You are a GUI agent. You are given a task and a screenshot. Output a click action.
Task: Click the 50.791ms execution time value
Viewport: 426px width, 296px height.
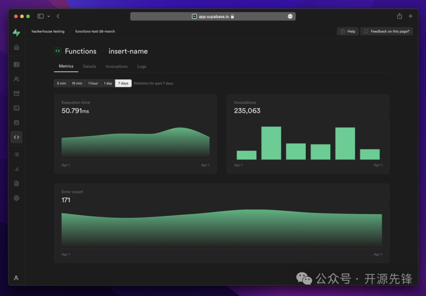click(x=75, y=111)
